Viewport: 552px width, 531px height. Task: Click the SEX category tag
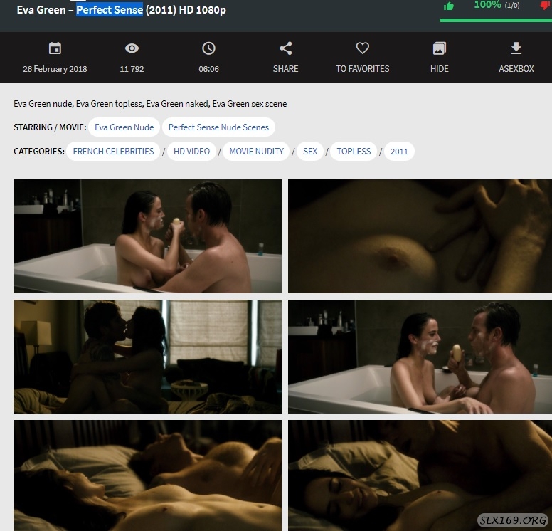point(310,152)
